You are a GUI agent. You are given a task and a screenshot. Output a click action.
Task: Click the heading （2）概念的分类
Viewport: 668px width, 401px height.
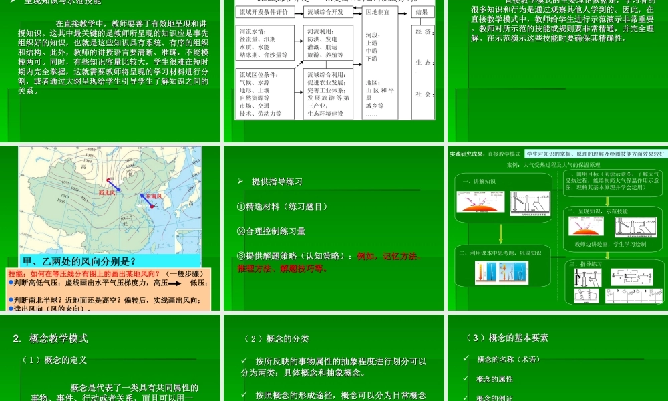click(x=275, y=338)
